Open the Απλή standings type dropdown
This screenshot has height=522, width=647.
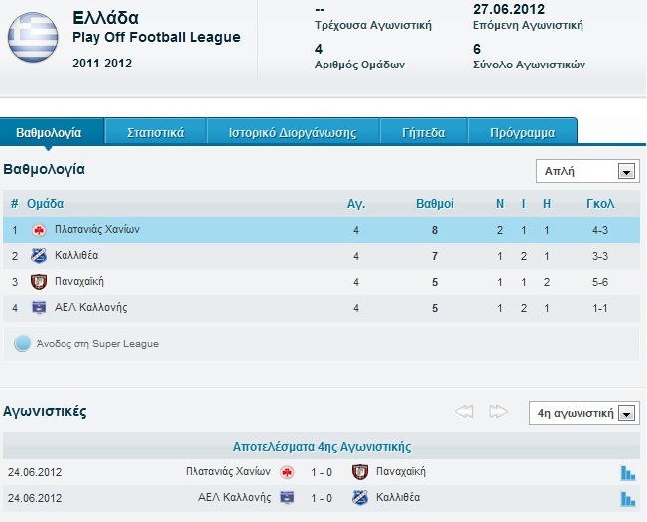(x=587, y=171)
